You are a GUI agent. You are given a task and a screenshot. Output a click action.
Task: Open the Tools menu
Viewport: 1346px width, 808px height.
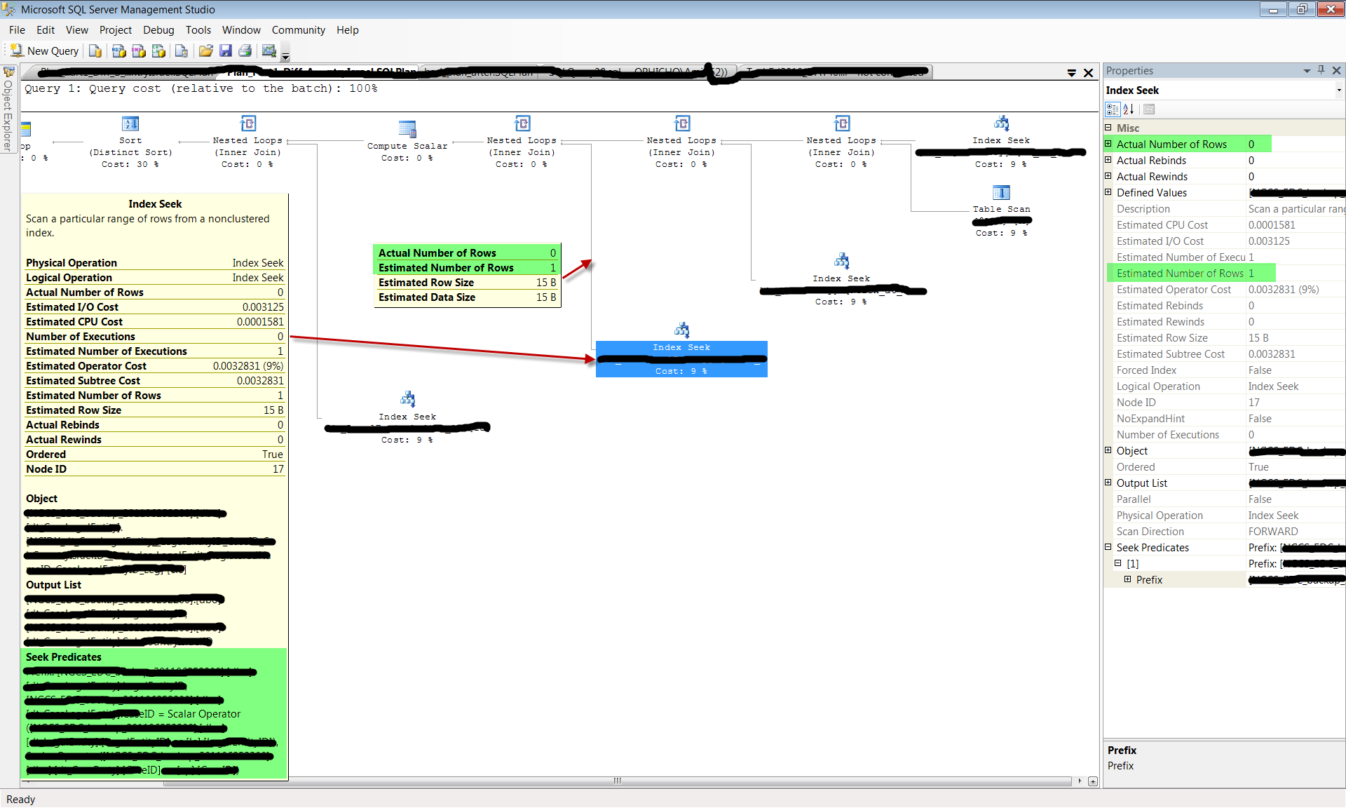(x=198, y=30)
